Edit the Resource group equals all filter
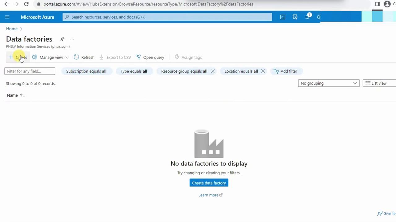 click(184, 71)
